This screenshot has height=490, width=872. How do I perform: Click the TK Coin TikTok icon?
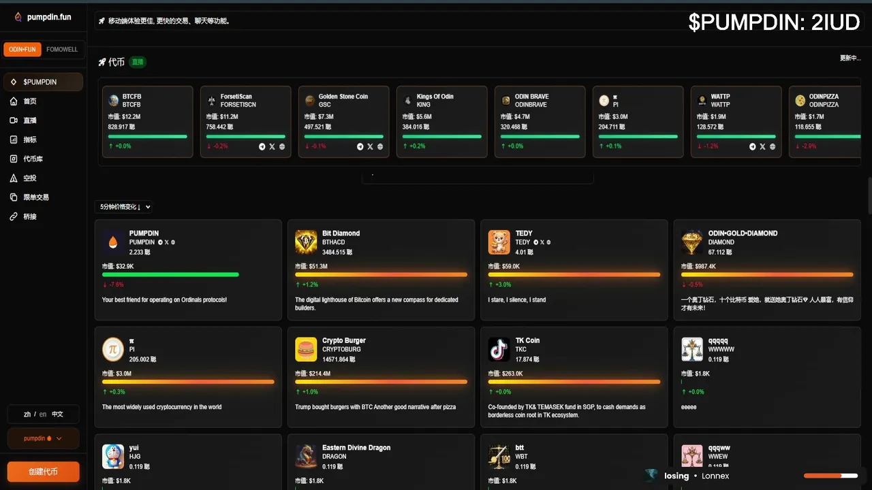(499, 350)
